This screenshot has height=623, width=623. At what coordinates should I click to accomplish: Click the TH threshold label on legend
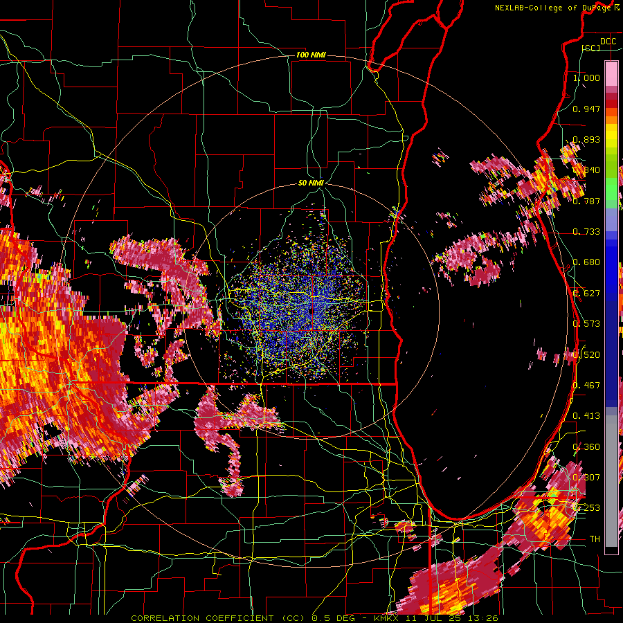[x=595, y=539]
